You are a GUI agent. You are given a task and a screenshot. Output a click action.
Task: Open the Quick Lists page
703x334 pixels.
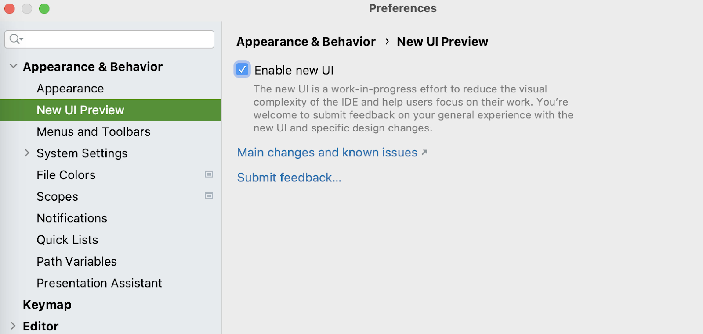point(67,240)
